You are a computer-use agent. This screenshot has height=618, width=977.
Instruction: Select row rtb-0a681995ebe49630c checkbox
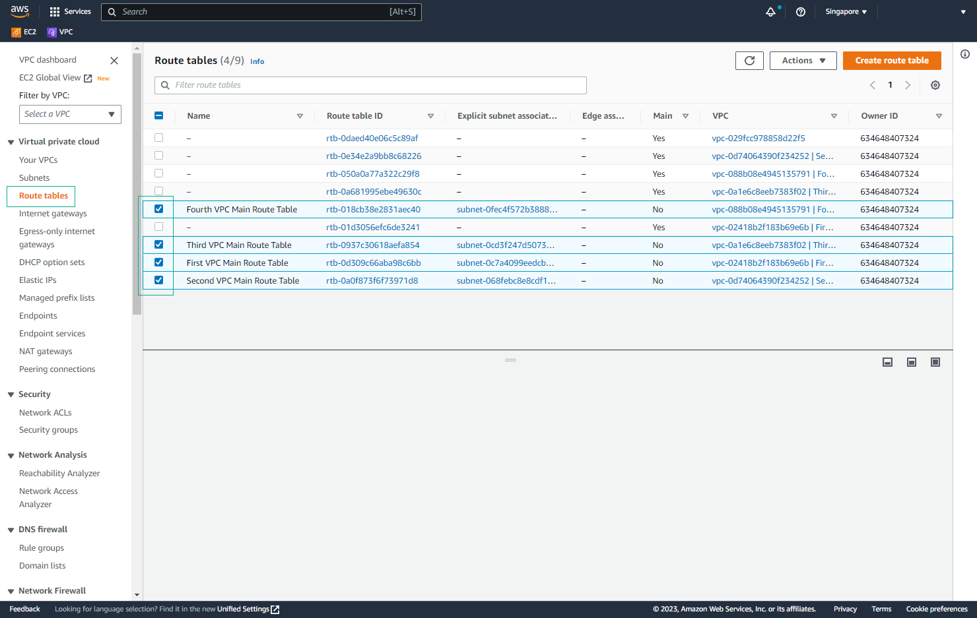pyautogui.click(x=158, y=191)
